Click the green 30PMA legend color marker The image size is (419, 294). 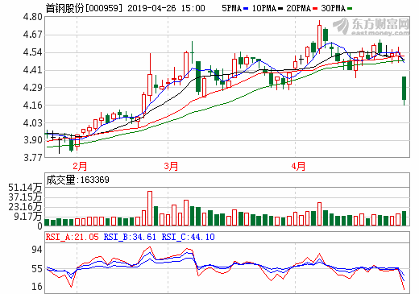(x=350, y=9)
